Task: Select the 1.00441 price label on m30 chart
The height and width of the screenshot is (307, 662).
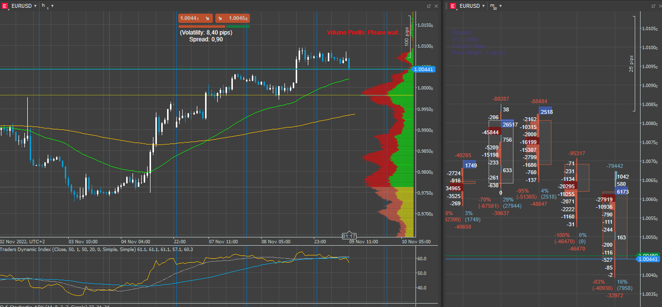Action: [x=648, y=259]
